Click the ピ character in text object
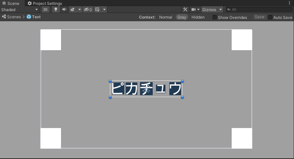This screenshot has height=159, width=294. (x=118, y=88)
